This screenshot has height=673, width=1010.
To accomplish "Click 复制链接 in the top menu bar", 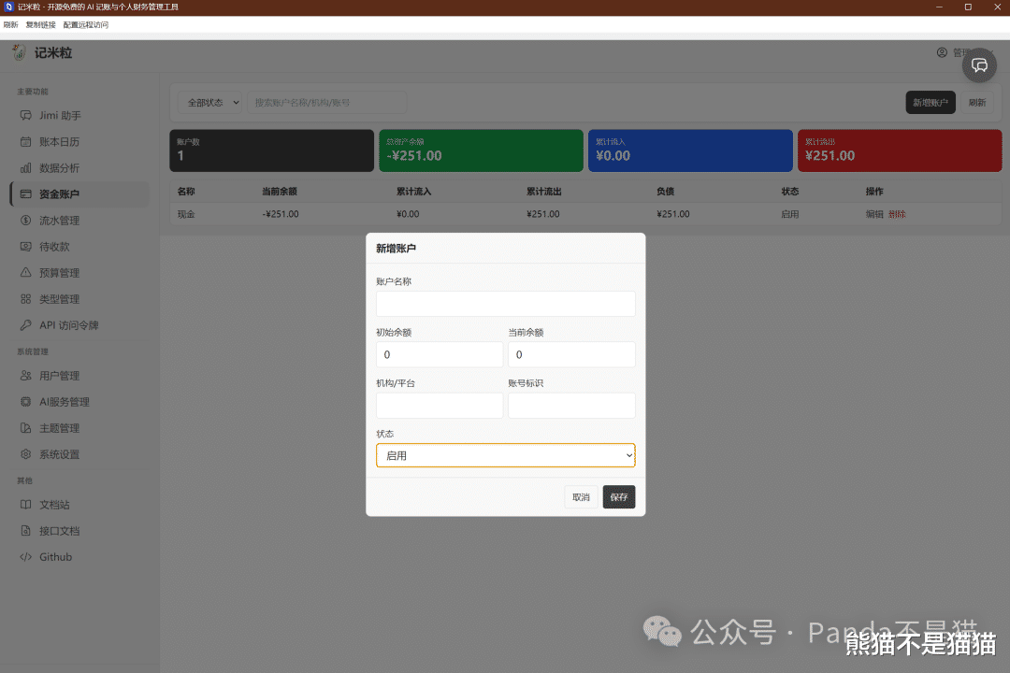I will [40, 24].
